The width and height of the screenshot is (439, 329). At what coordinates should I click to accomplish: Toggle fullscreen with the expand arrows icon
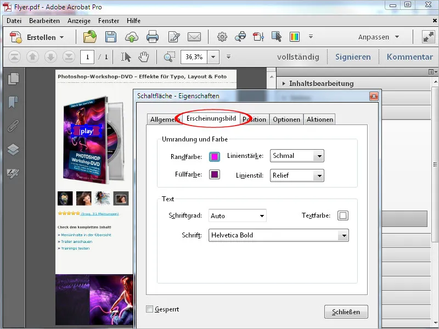click(429, 37)
